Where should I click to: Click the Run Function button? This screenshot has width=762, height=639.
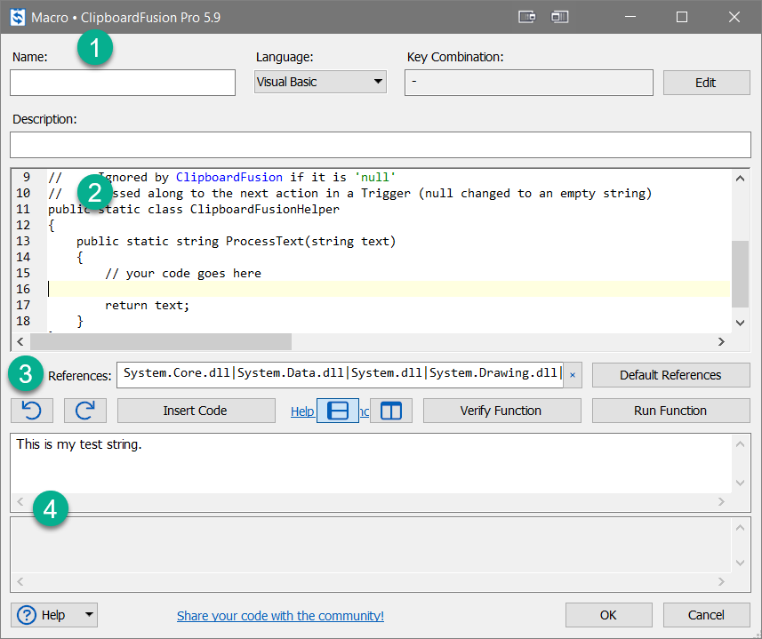coord(670,411)
